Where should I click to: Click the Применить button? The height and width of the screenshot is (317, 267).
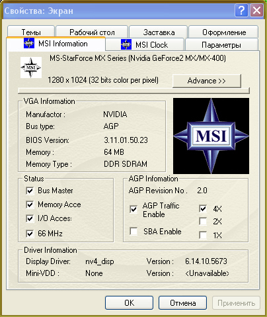[236, 302]
